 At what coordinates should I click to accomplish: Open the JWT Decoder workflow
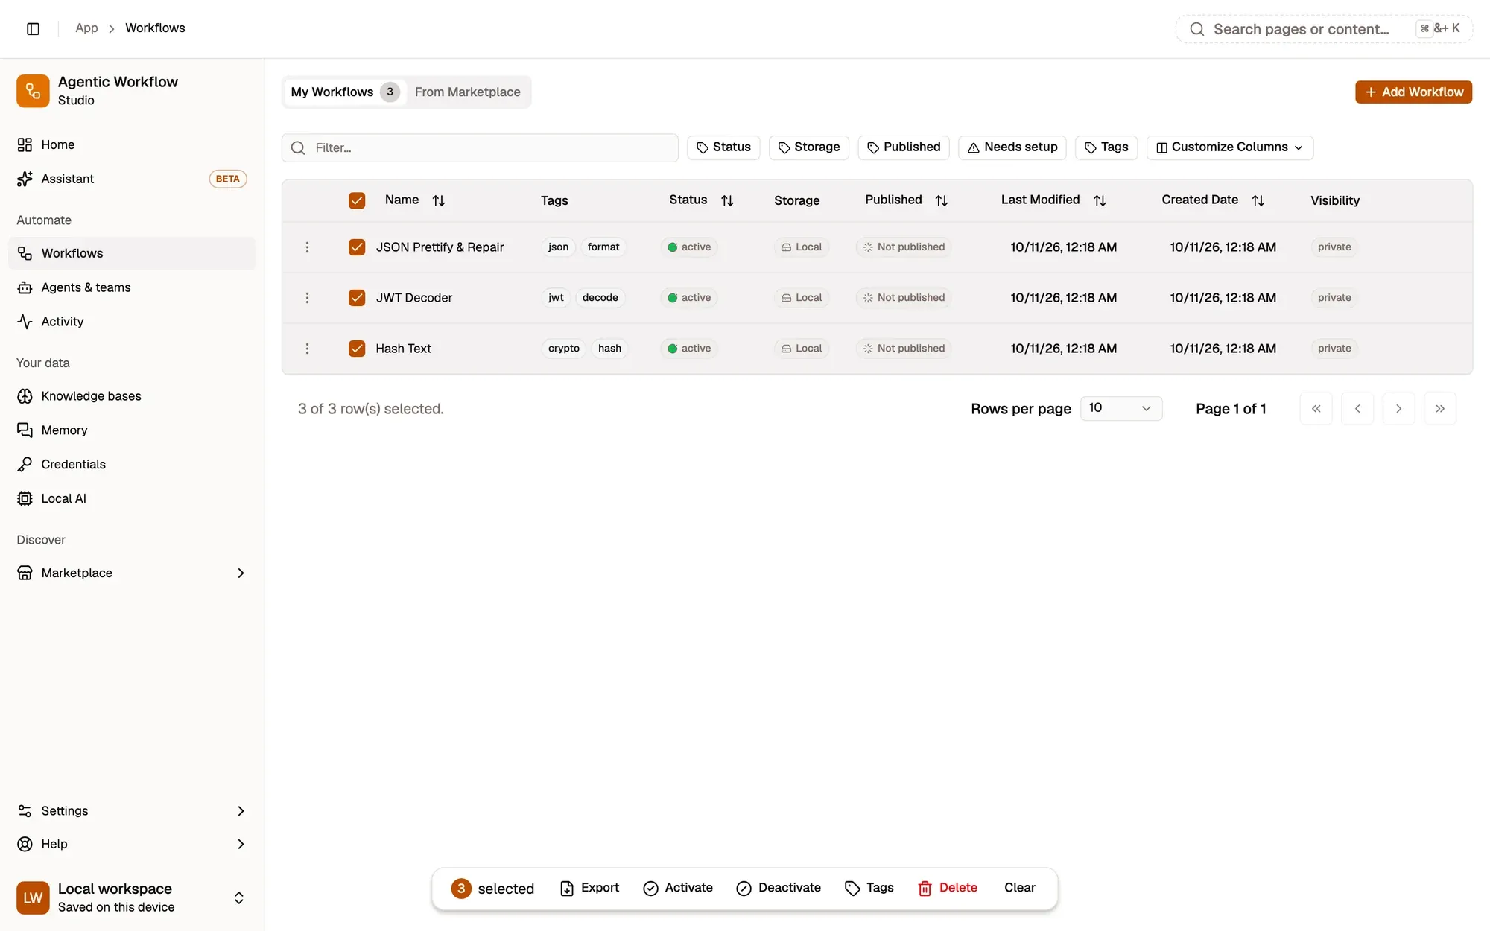(x=414, y=298)
